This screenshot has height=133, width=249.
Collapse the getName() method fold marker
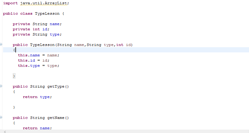point(1,117)
